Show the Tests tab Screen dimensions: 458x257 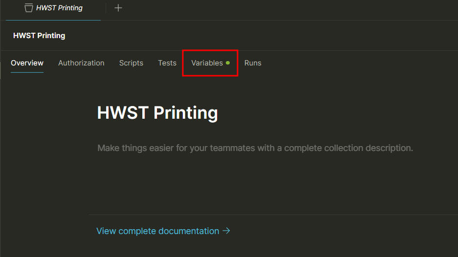click(167, 63)
